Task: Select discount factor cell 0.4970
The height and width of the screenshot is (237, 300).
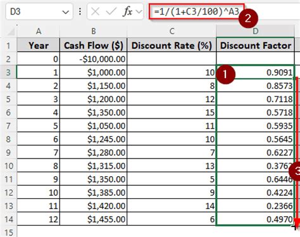Action: click(255, 219)
